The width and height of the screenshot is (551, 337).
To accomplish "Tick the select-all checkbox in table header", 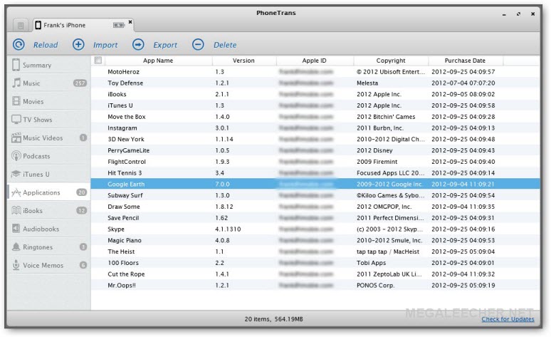I will click(x=98, y=60).
